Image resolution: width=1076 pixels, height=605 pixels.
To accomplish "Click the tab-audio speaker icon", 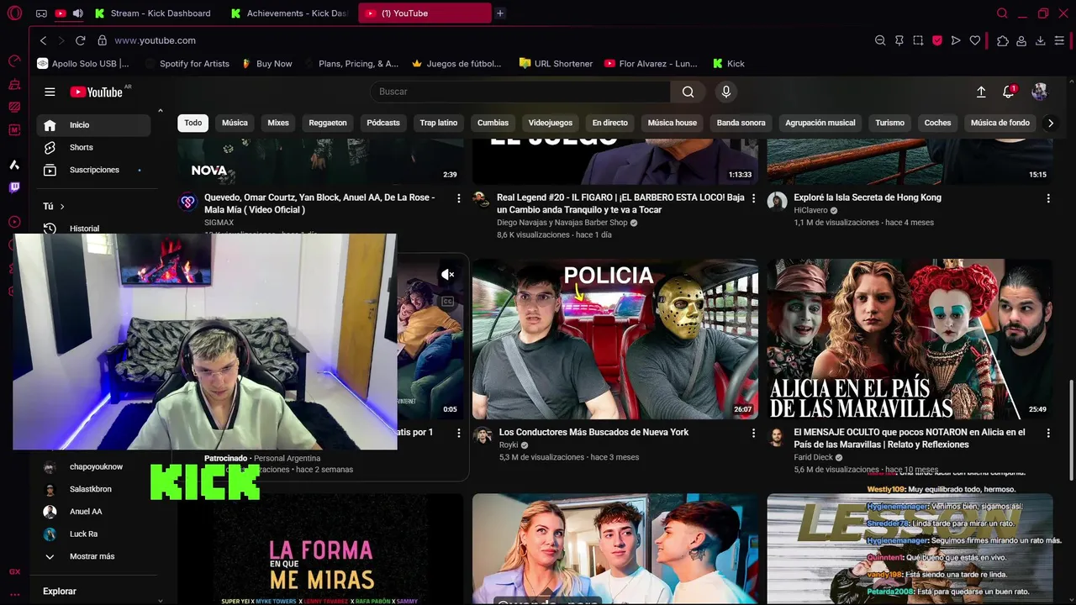I will (78, 13).
